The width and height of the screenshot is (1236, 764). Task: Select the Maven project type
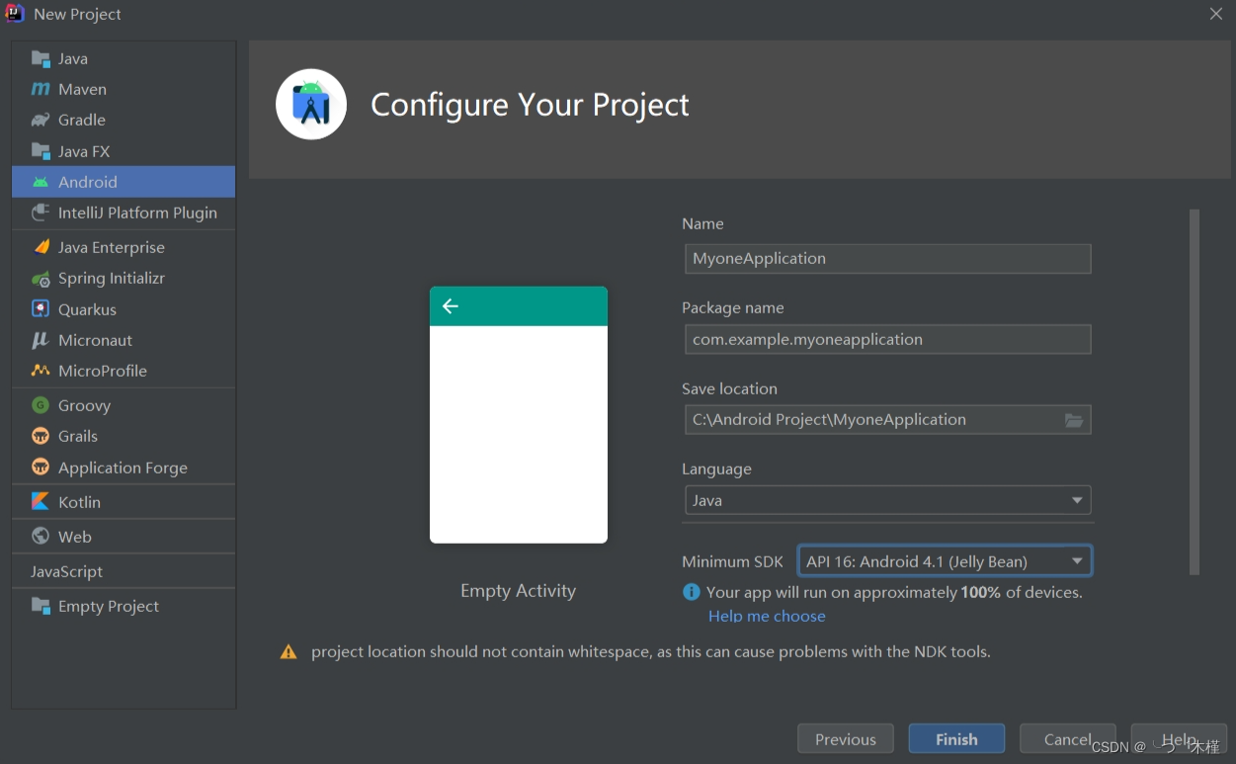[x=79, y=89]
